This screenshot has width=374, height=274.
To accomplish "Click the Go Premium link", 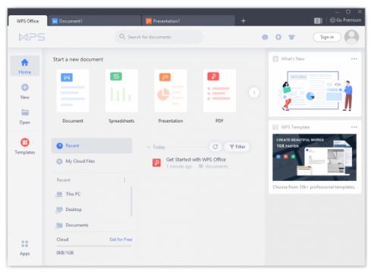I will pyautogui.click(x=346, y=20).
